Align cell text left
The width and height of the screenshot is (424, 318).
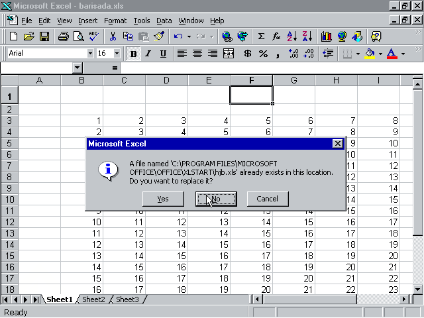pyautogui.click(x=182, y=53)
